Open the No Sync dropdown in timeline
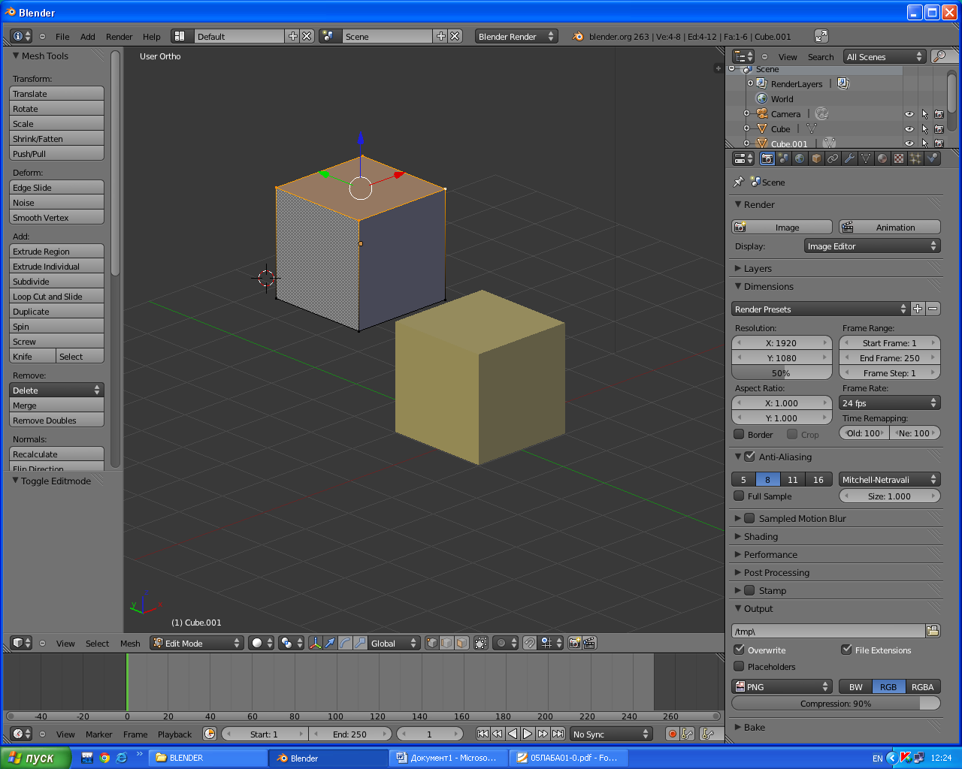This screenshot has width=962, height=769. click(x=611, y=734)
